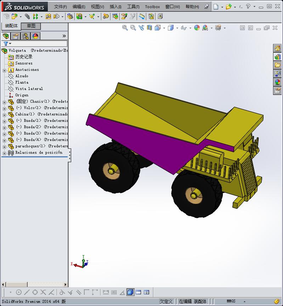The height and width of the screenshot is (306, 283).
Task: Toggle the angle snap button
Action: click(122, 292)
